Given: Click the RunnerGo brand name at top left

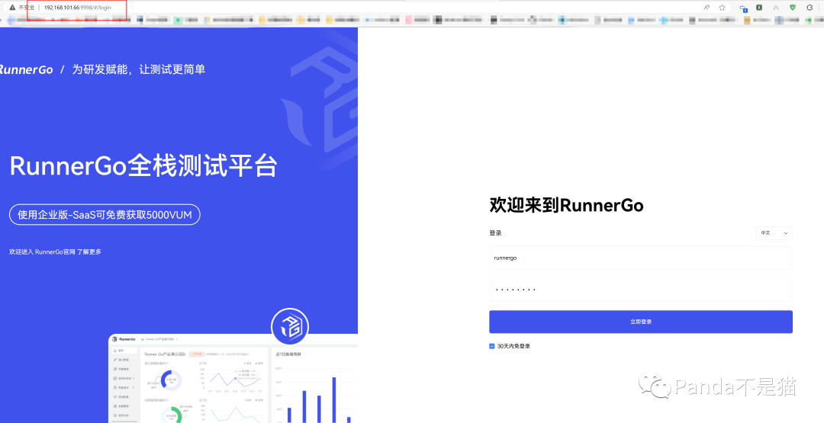Looking at the screenshot, I should point(26,69).
